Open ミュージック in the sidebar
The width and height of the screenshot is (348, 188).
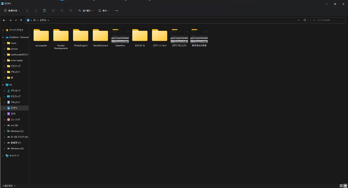coord(14,120)
